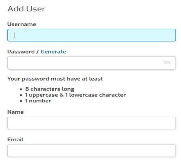This screenshot has height=161, width=181.
Task: Click 'Your password must have at least' text
Action: [55, 79]
